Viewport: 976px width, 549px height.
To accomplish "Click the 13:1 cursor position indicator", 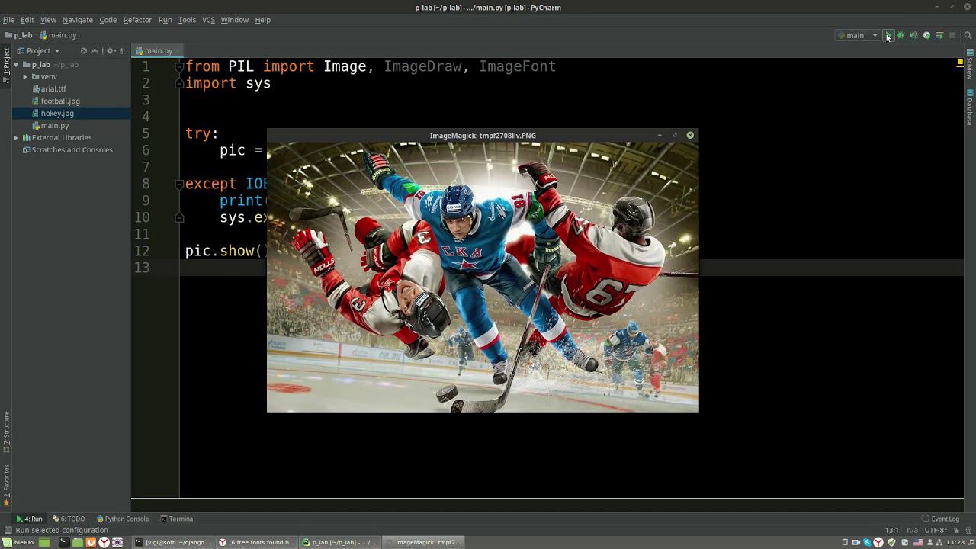I will pyautogui.click(x=891, y=531).
